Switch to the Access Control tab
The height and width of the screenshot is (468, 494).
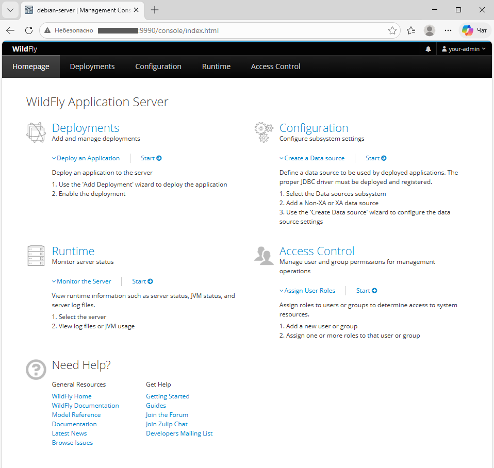pos(275,66)
